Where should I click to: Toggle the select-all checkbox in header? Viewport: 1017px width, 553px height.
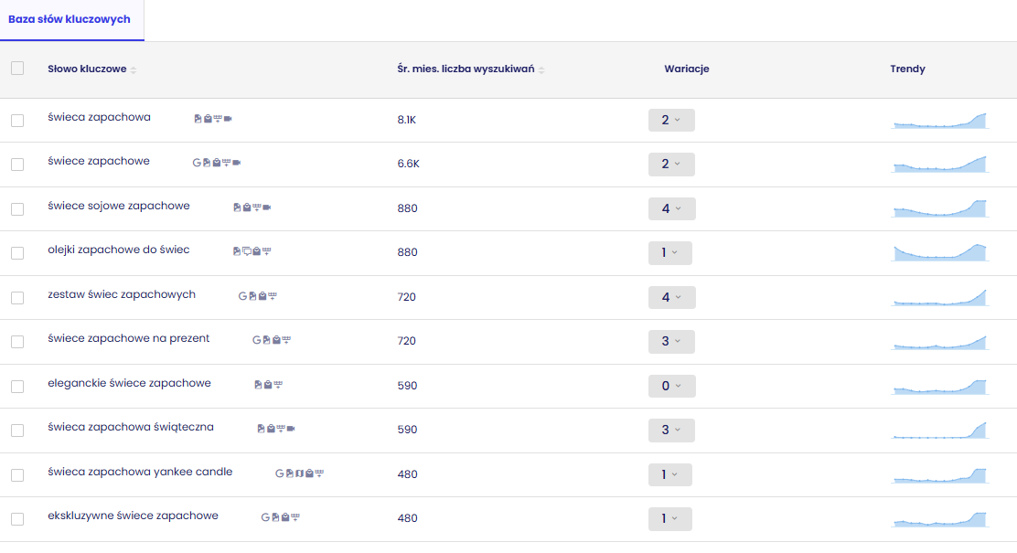click(x=17, y=68)
